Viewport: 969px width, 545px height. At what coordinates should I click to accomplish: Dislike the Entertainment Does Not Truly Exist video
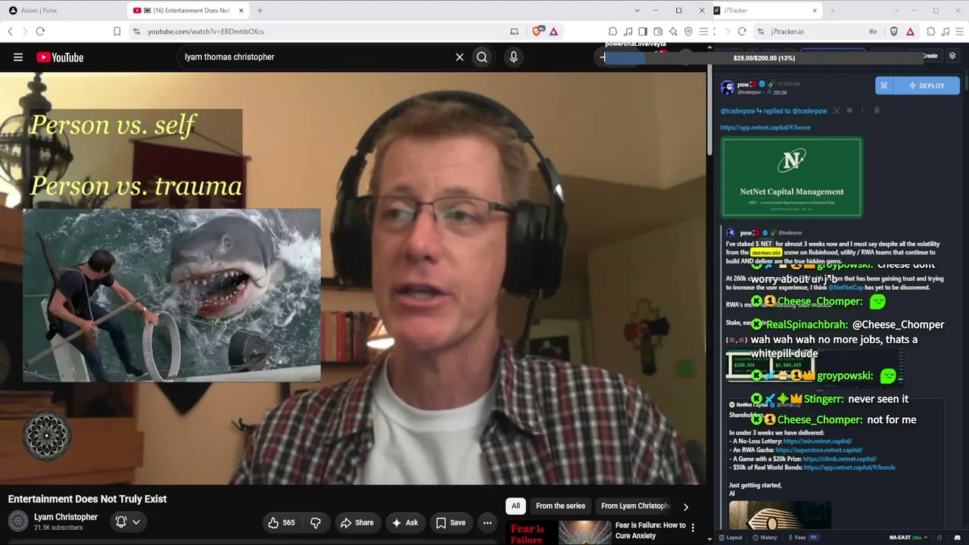(x=316, y=522)
